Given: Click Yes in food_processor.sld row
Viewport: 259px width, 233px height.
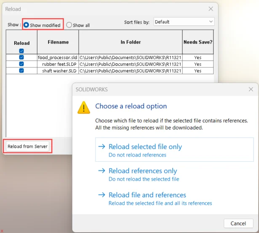Looking at the screenshot, I should click(x=198, y=57).
